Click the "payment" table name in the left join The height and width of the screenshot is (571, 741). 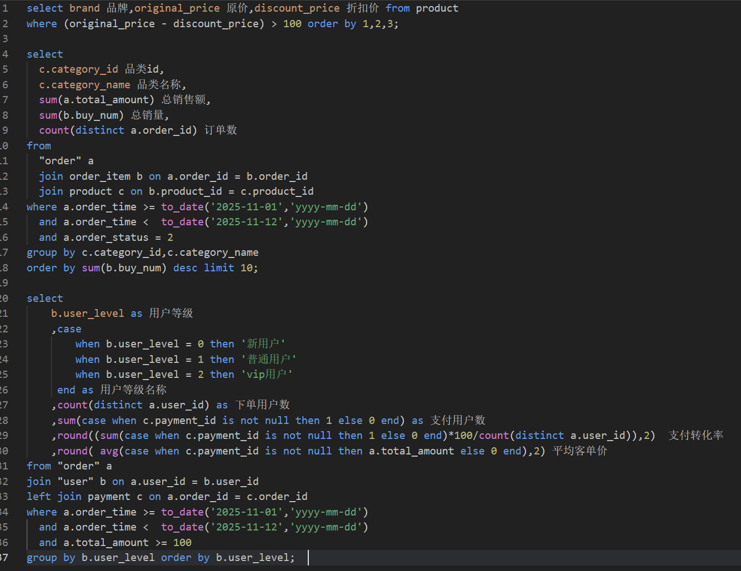[x=109, y=497]
